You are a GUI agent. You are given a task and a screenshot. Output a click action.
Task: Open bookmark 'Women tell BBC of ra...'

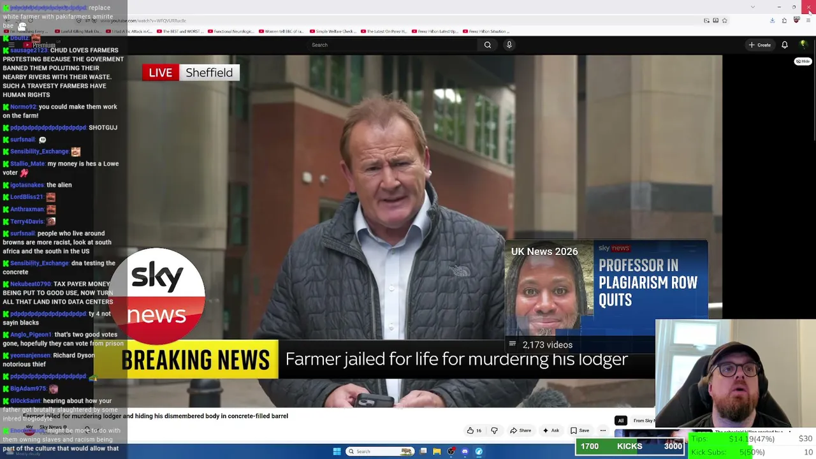point(282,31)
